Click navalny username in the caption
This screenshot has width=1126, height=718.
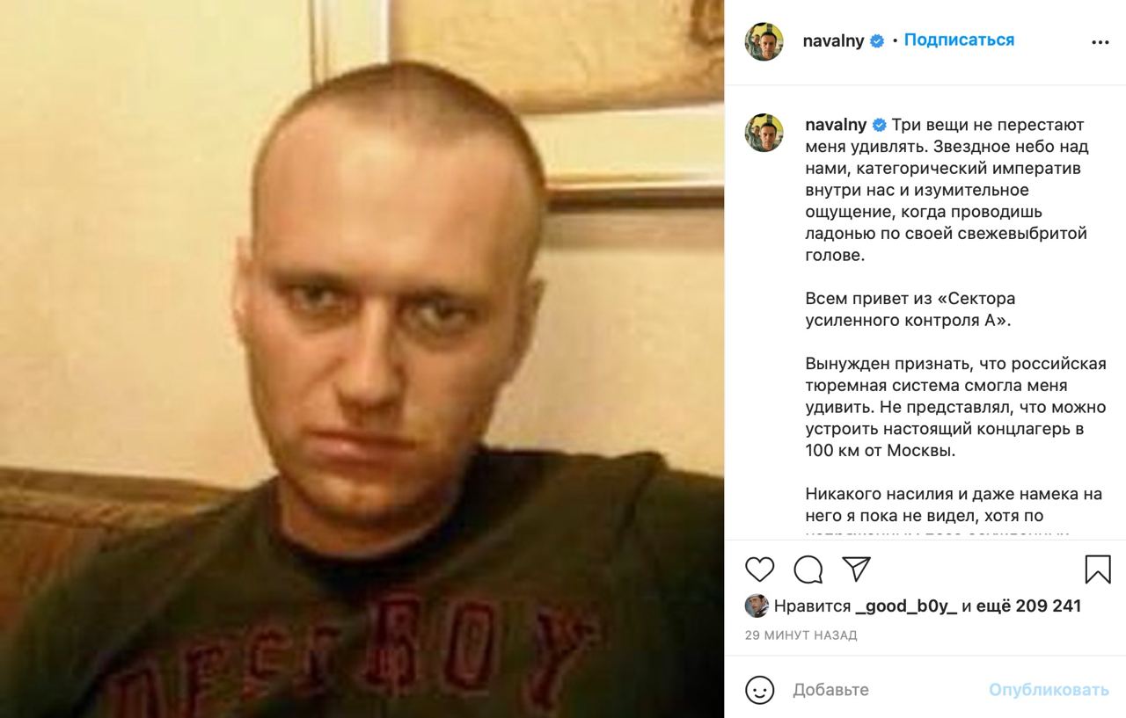tap(836, 125)
